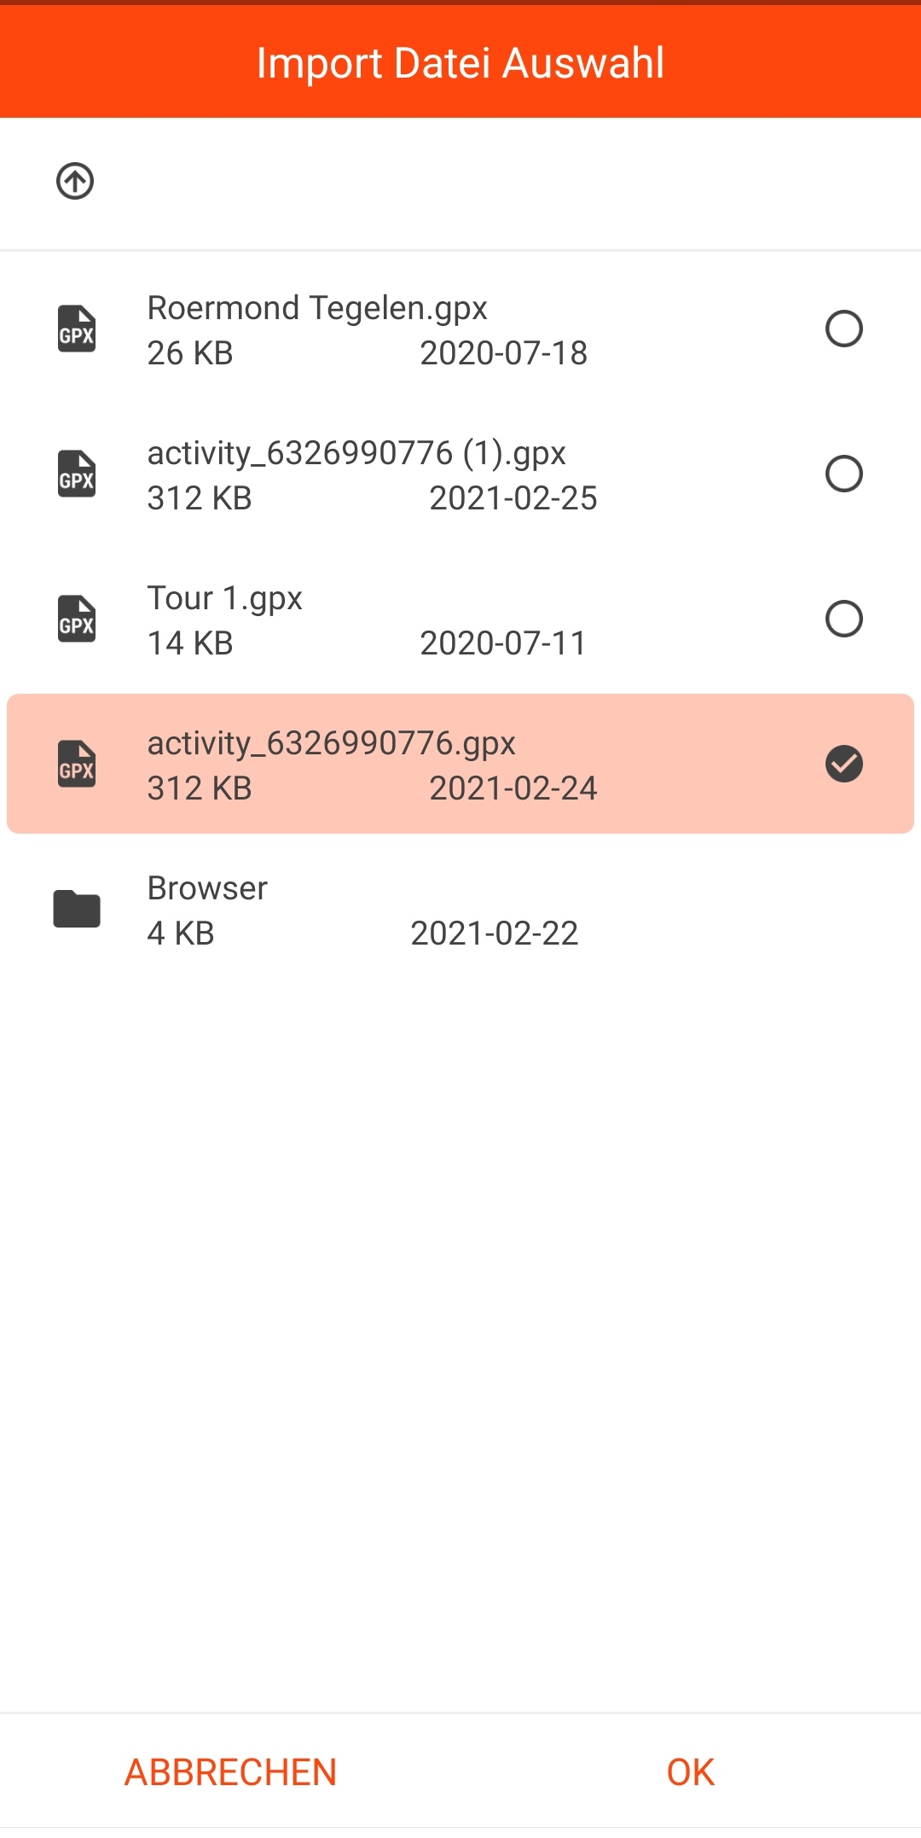Screen dimensions: 921x1838
Task: Open the Browser folder icon
Action: point(77,909)
